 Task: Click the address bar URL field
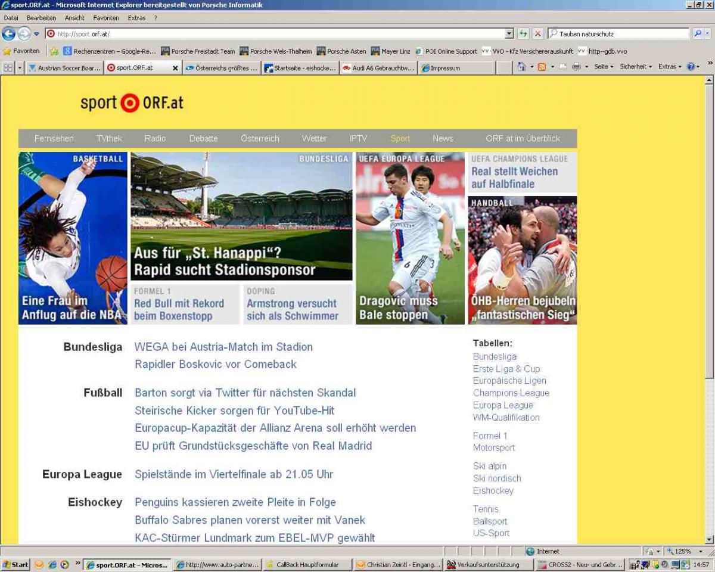279,34
